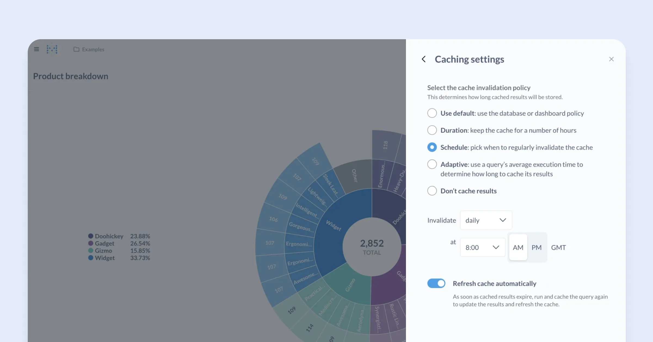Click the Gadget legend color dot
Screen dimensions: 653x342
click(91, 243)
